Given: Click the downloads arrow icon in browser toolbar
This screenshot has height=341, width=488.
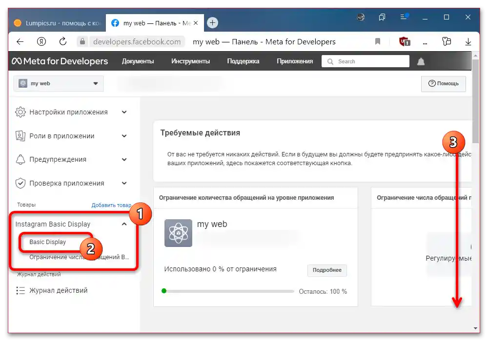Looking at the screenshot, I should point(468,41).
